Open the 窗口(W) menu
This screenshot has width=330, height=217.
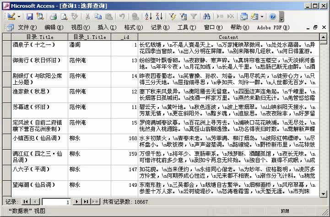pyautogui.click(x=213, y=27)
